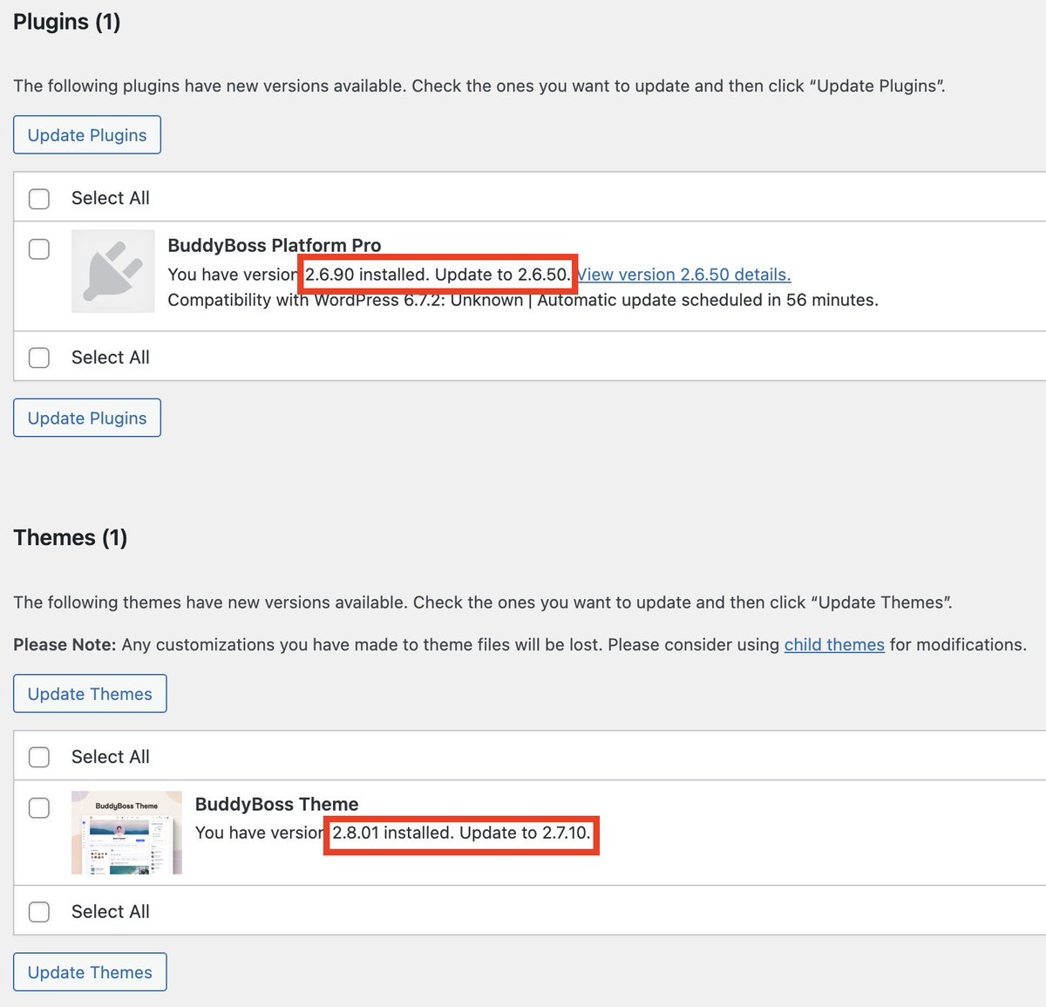Open the child themes link

coord(834,644)
